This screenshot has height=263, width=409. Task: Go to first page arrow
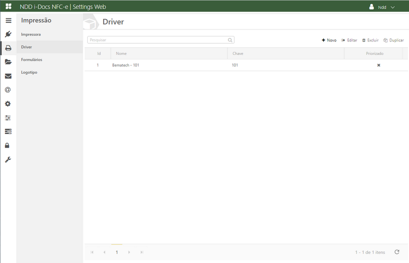pyautogui.click(x=92, y=252)
